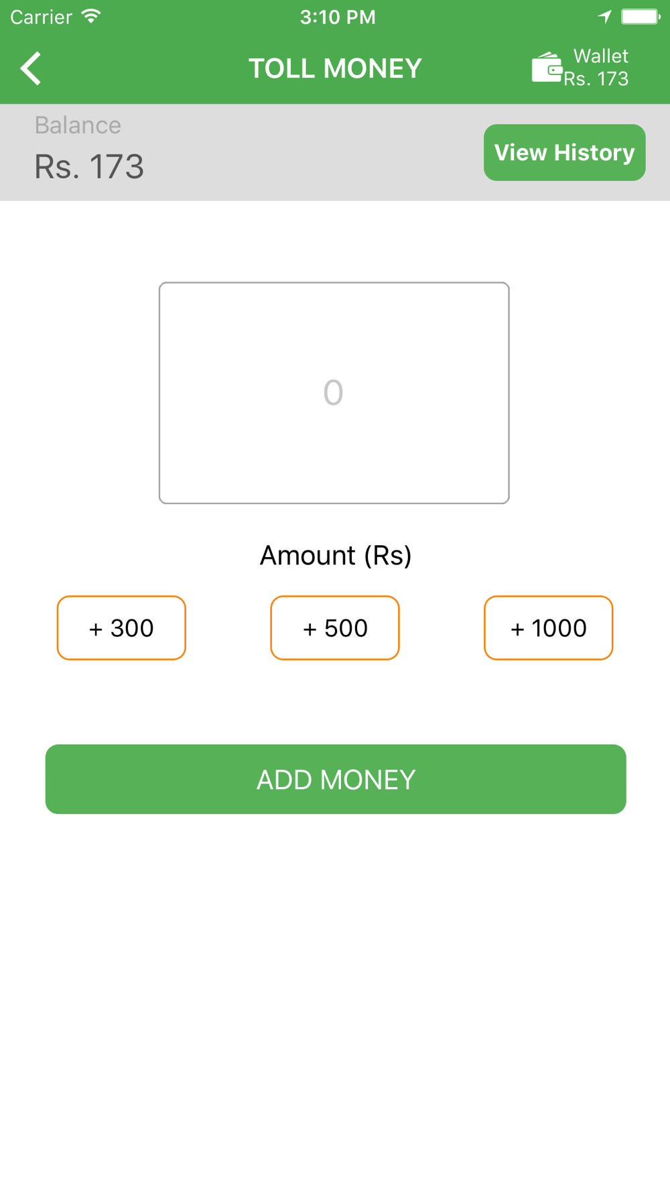This screenshot has height=1192, width=670.
Task: Tap the Amount (Rs) label
Action: pos(336,556)
